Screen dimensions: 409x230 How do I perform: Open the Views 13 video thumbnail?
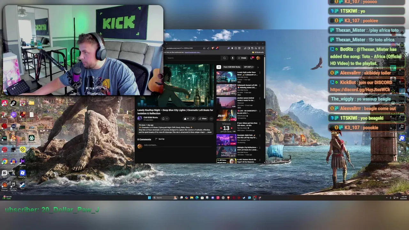point(226,128)
